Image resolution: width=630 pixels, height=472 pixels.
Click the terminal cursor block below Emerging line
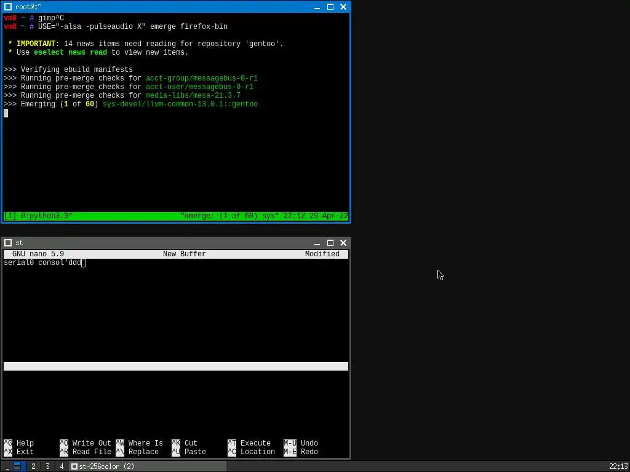(6, 113)
